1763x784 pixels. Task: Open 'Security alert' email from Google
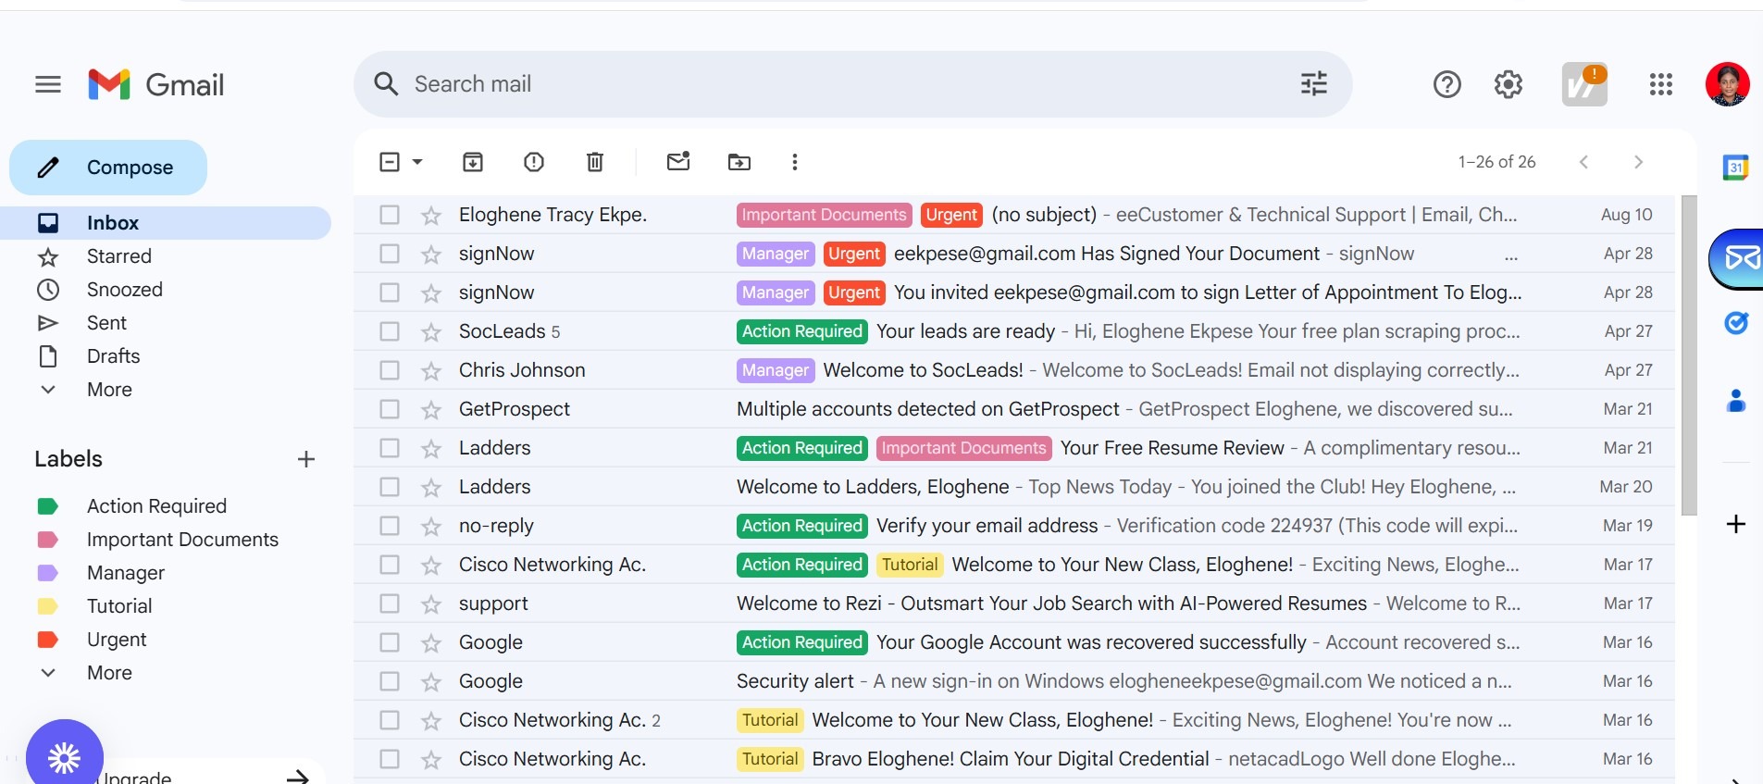[1014, 681]
